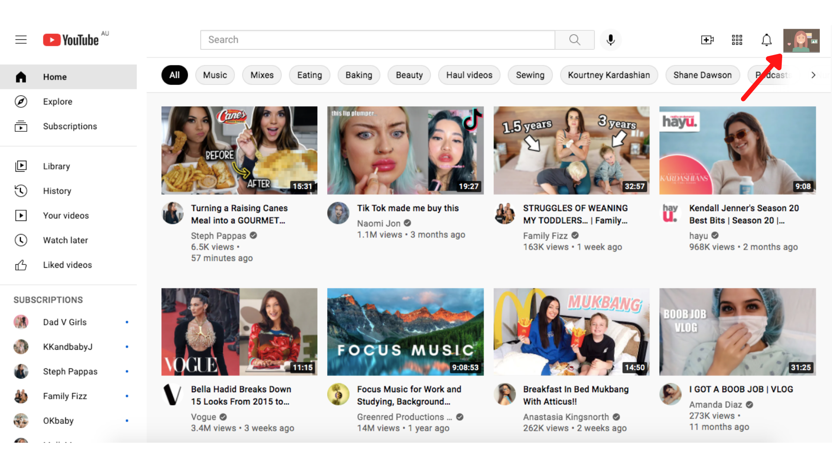Play the Boob Job Vlog thumbnail
The width and height of the screenshot is (832, 468).
(738, 332)
